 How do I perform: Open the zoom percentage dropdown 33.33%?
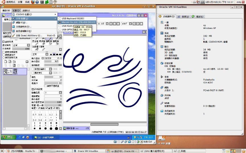pos(107,24)
